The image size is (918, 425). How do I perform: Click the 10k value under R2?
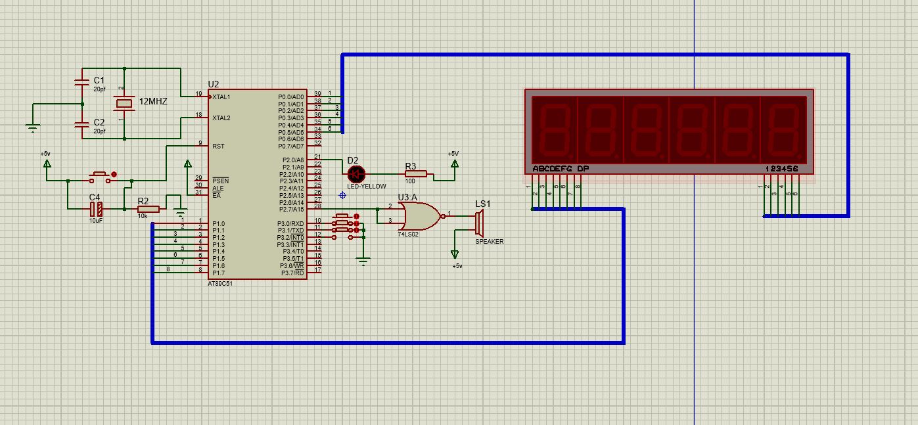click(143, 216)
